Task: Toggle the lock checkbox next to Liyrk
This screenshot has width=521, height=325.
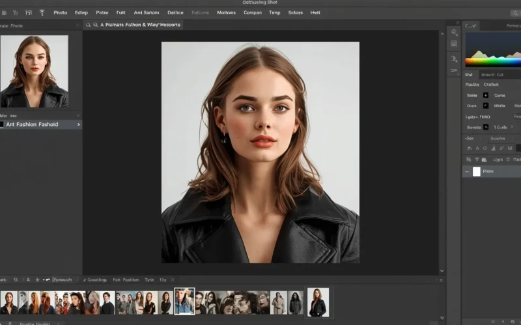Action: 508,159
